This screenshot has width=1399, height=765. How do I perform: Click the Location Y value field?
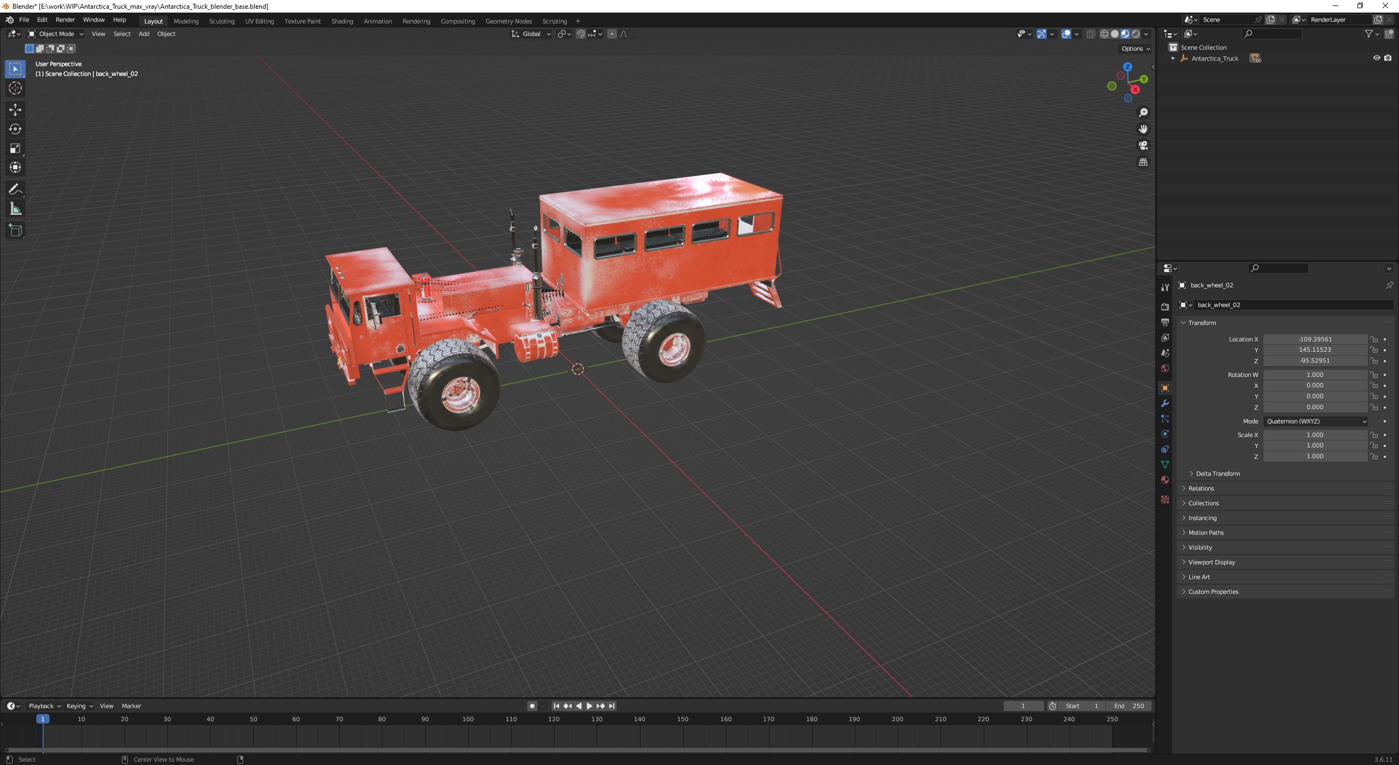[x=1315, y=350]
